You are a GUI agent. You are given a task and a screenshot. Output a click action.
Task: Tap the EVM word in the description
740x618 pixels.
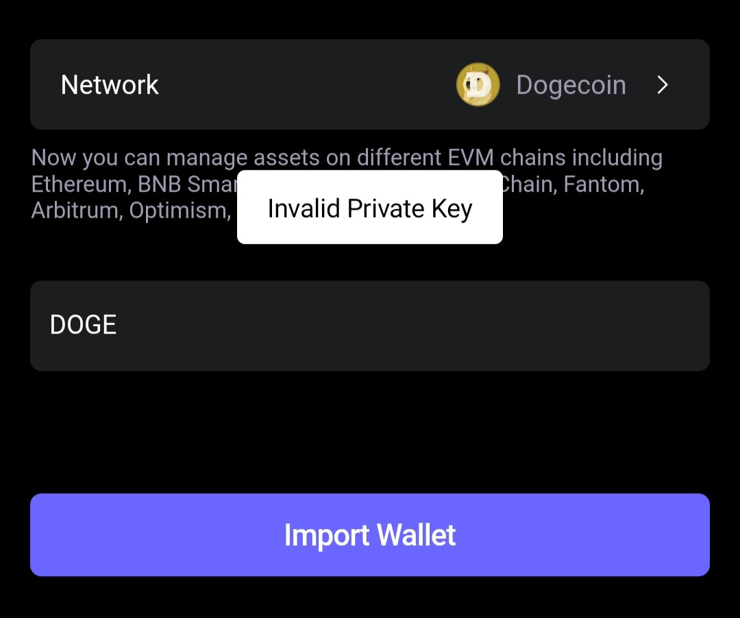[x=471, y=158]
